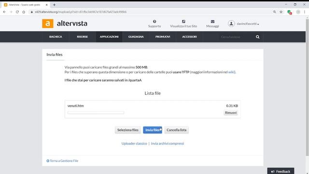Image resolution: width=309 pixels, height=174 pixels.
Task: Click the browser address bar URL
Action: coord(81,12)
